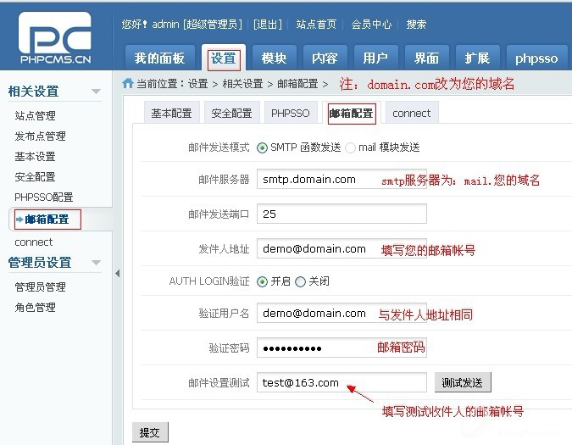Open 站点首页 link in the header
Screen dimensions: 572x445
[316, 25]
